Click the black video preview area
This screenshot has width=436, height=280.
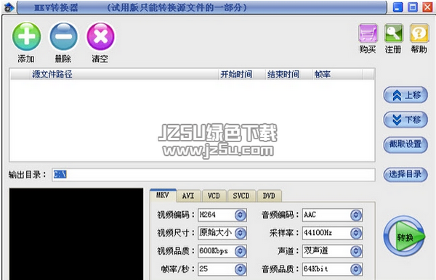76,234
